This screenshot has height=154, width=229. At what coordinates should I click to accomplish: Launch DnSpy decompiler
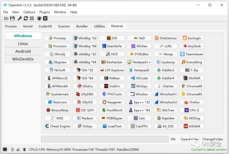point(85,126)
